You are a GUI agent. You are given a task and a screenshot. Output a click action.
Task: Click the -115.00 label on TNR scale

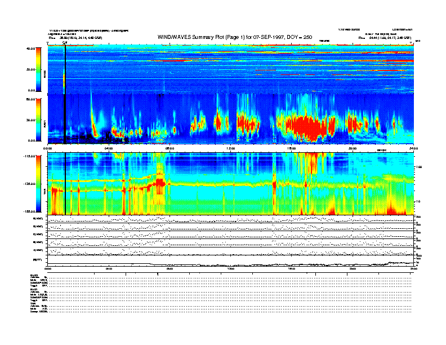point(30,156)
